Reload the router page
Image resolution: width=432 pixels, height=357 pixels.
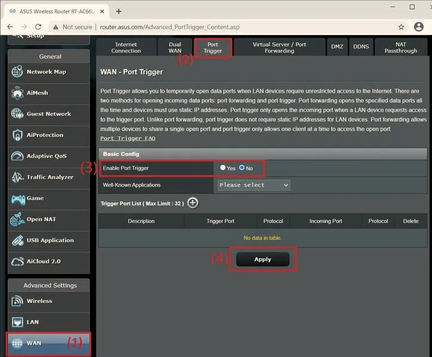tap(38, 27)
